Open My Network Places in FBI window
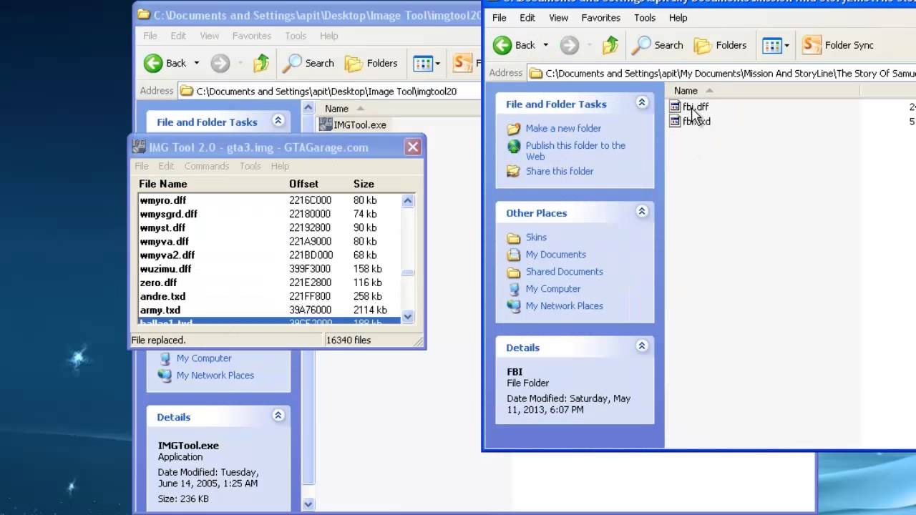Viewport: 916px width, 515px height. (564, 306)
